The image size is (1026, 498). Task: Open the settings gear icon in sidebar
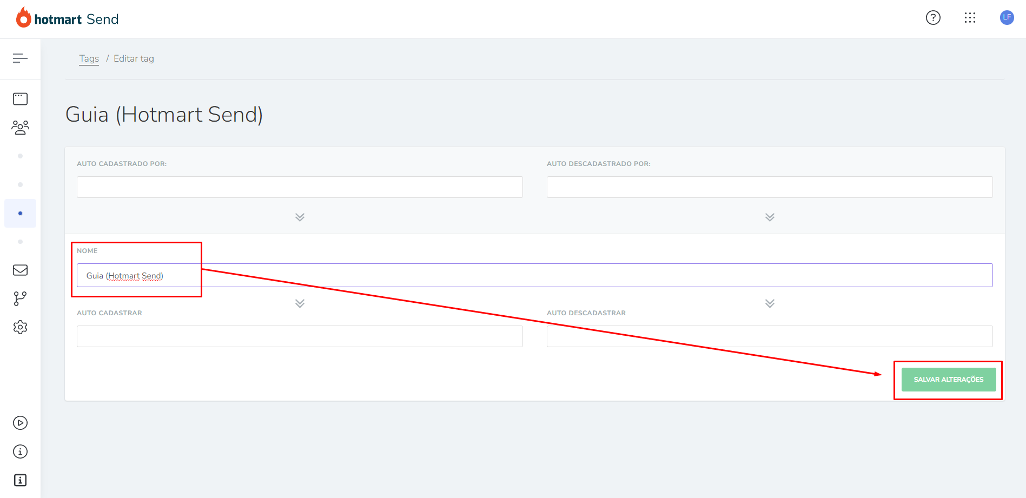[20, 327]
